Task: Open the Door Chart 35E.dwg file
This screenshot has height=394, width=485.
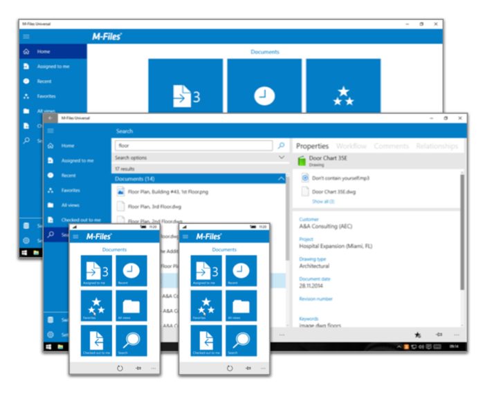Action: click(333, 192)
